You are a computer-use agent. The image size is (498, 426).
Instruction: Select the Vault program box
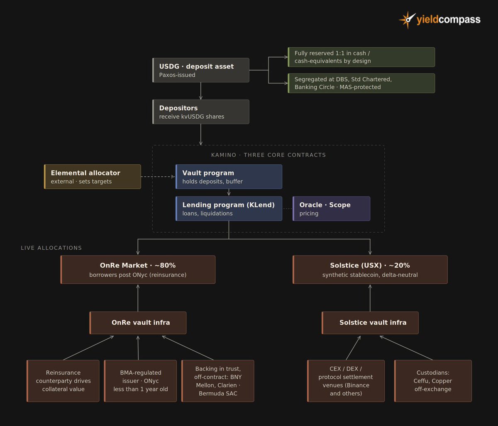(x=229, y=177)
